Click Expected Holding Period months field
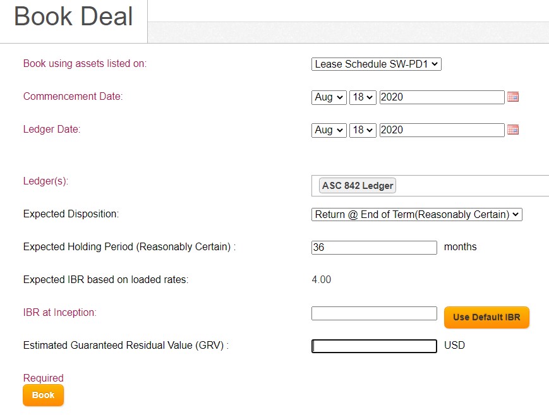Image resolution: width=549 pixels, height=417 pixels. tap(374, 247)
